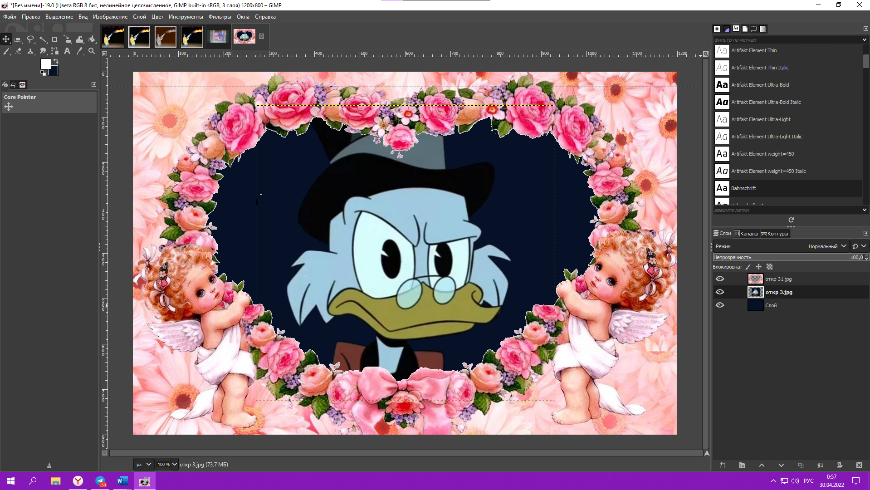Open the tool options dock configuration menu
Screen dimensions: 870x490
click(94, 84)
